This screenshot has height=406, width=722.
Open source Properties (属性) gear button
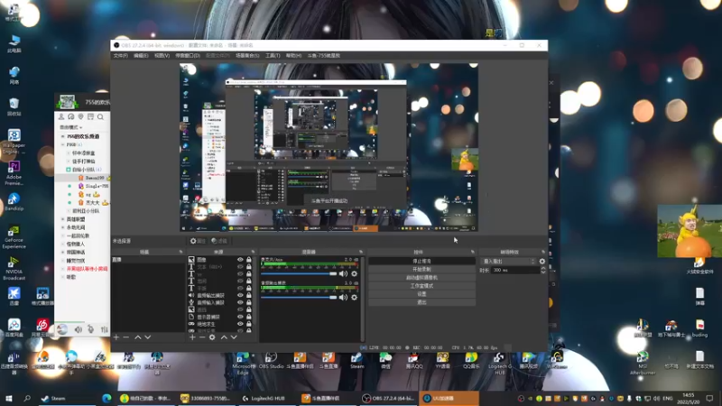point(198,241)
